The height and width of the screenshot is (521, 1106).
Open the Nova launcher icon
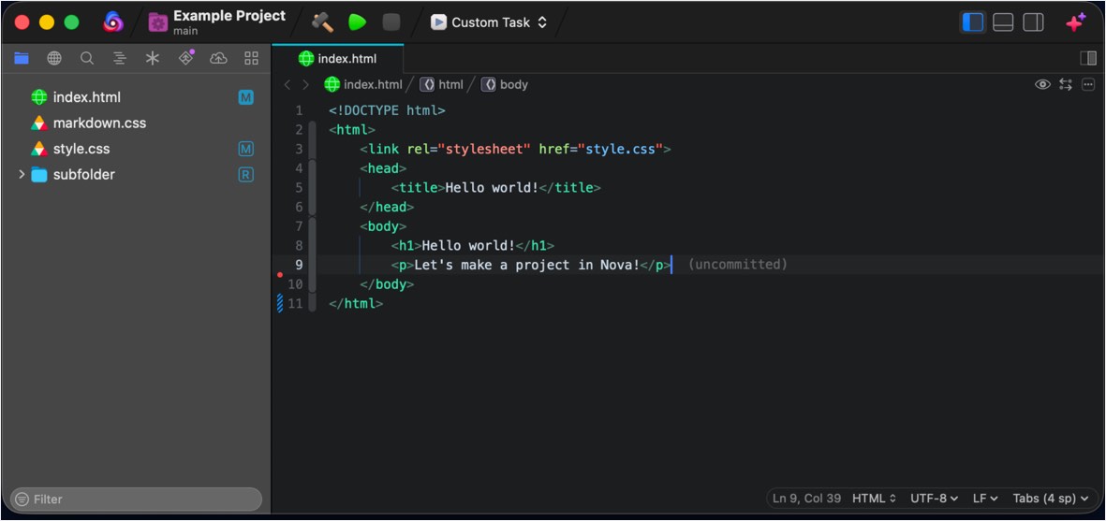tap(113, 22)
